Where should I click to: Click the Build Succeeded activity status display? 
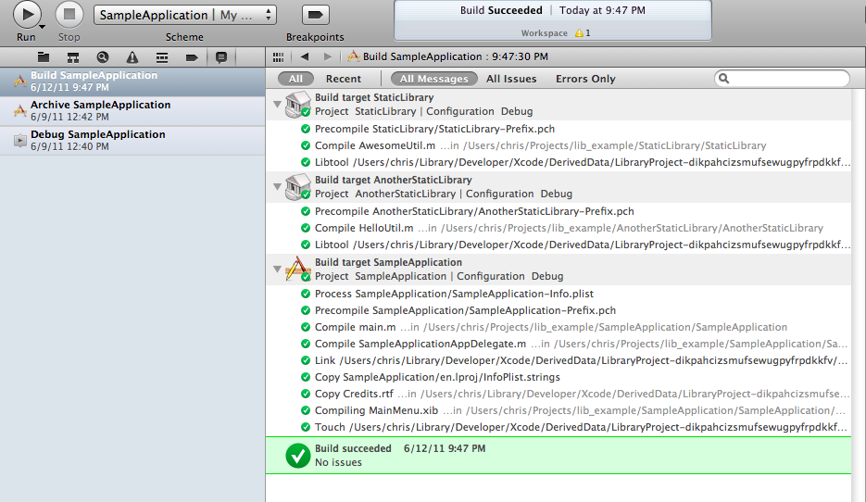click(x=552, y=20)
